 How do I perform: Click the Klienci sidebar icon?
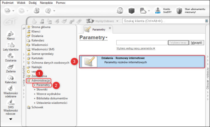click(x=11, y=36)
